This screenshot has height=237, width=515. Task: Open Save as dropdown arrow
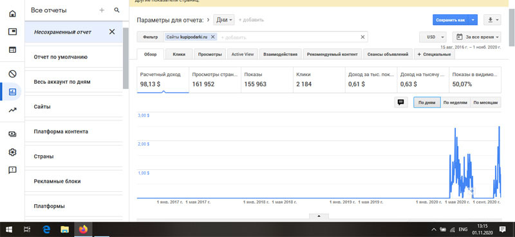(473, 20)
